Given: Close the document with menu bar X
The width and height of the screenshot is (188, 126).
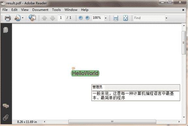Looking at the screenshot, I should click(x=183, y=10).
